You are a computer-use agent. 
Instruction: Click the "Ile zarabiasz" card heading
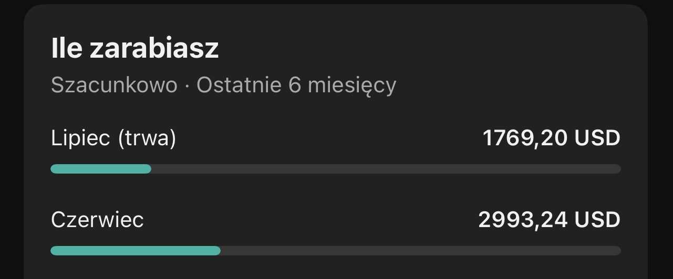(135, 49)
